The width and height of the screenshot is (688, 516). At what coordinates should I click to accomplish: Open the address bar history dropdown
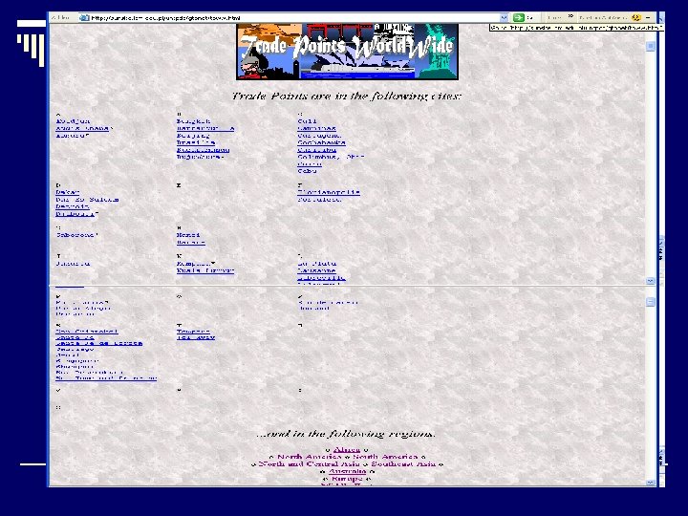coord(504,17)
